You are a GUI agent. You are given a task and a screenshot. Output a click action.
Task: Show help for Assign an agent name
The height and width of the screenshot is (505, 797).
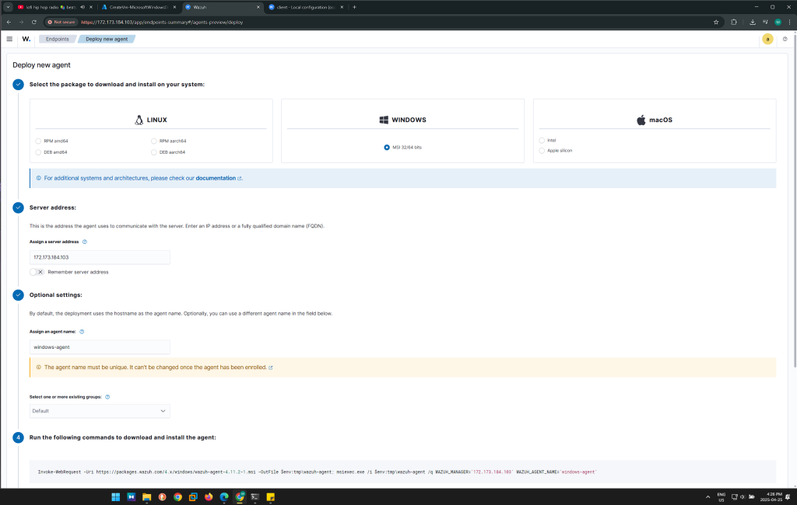tap(82, 332)
